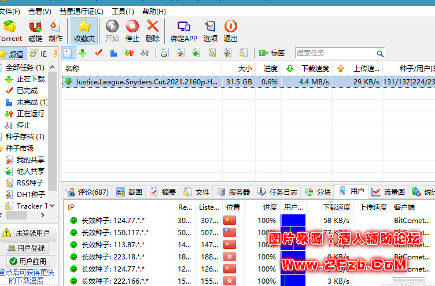Open the 流量图 tab

[x=388, y=192]
